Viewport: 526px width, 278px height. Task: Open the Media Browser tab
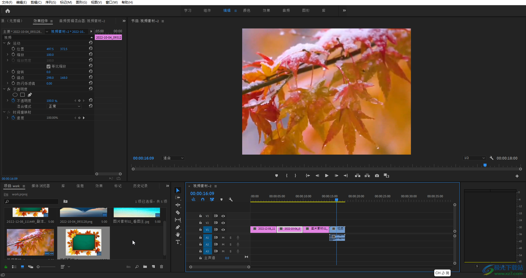41,186
